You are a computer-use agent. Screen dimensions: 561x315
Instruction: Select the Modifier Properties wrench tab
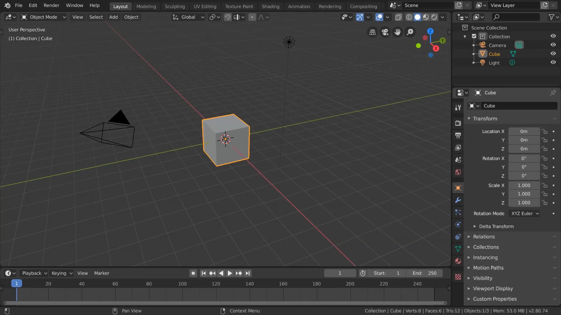(458, 200)
